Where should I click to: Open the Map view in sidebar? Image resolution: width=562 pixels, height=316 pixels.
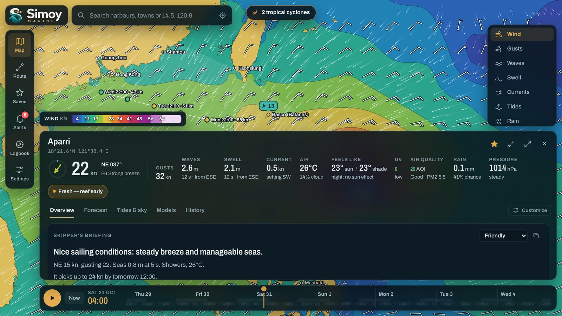(20, 45)
